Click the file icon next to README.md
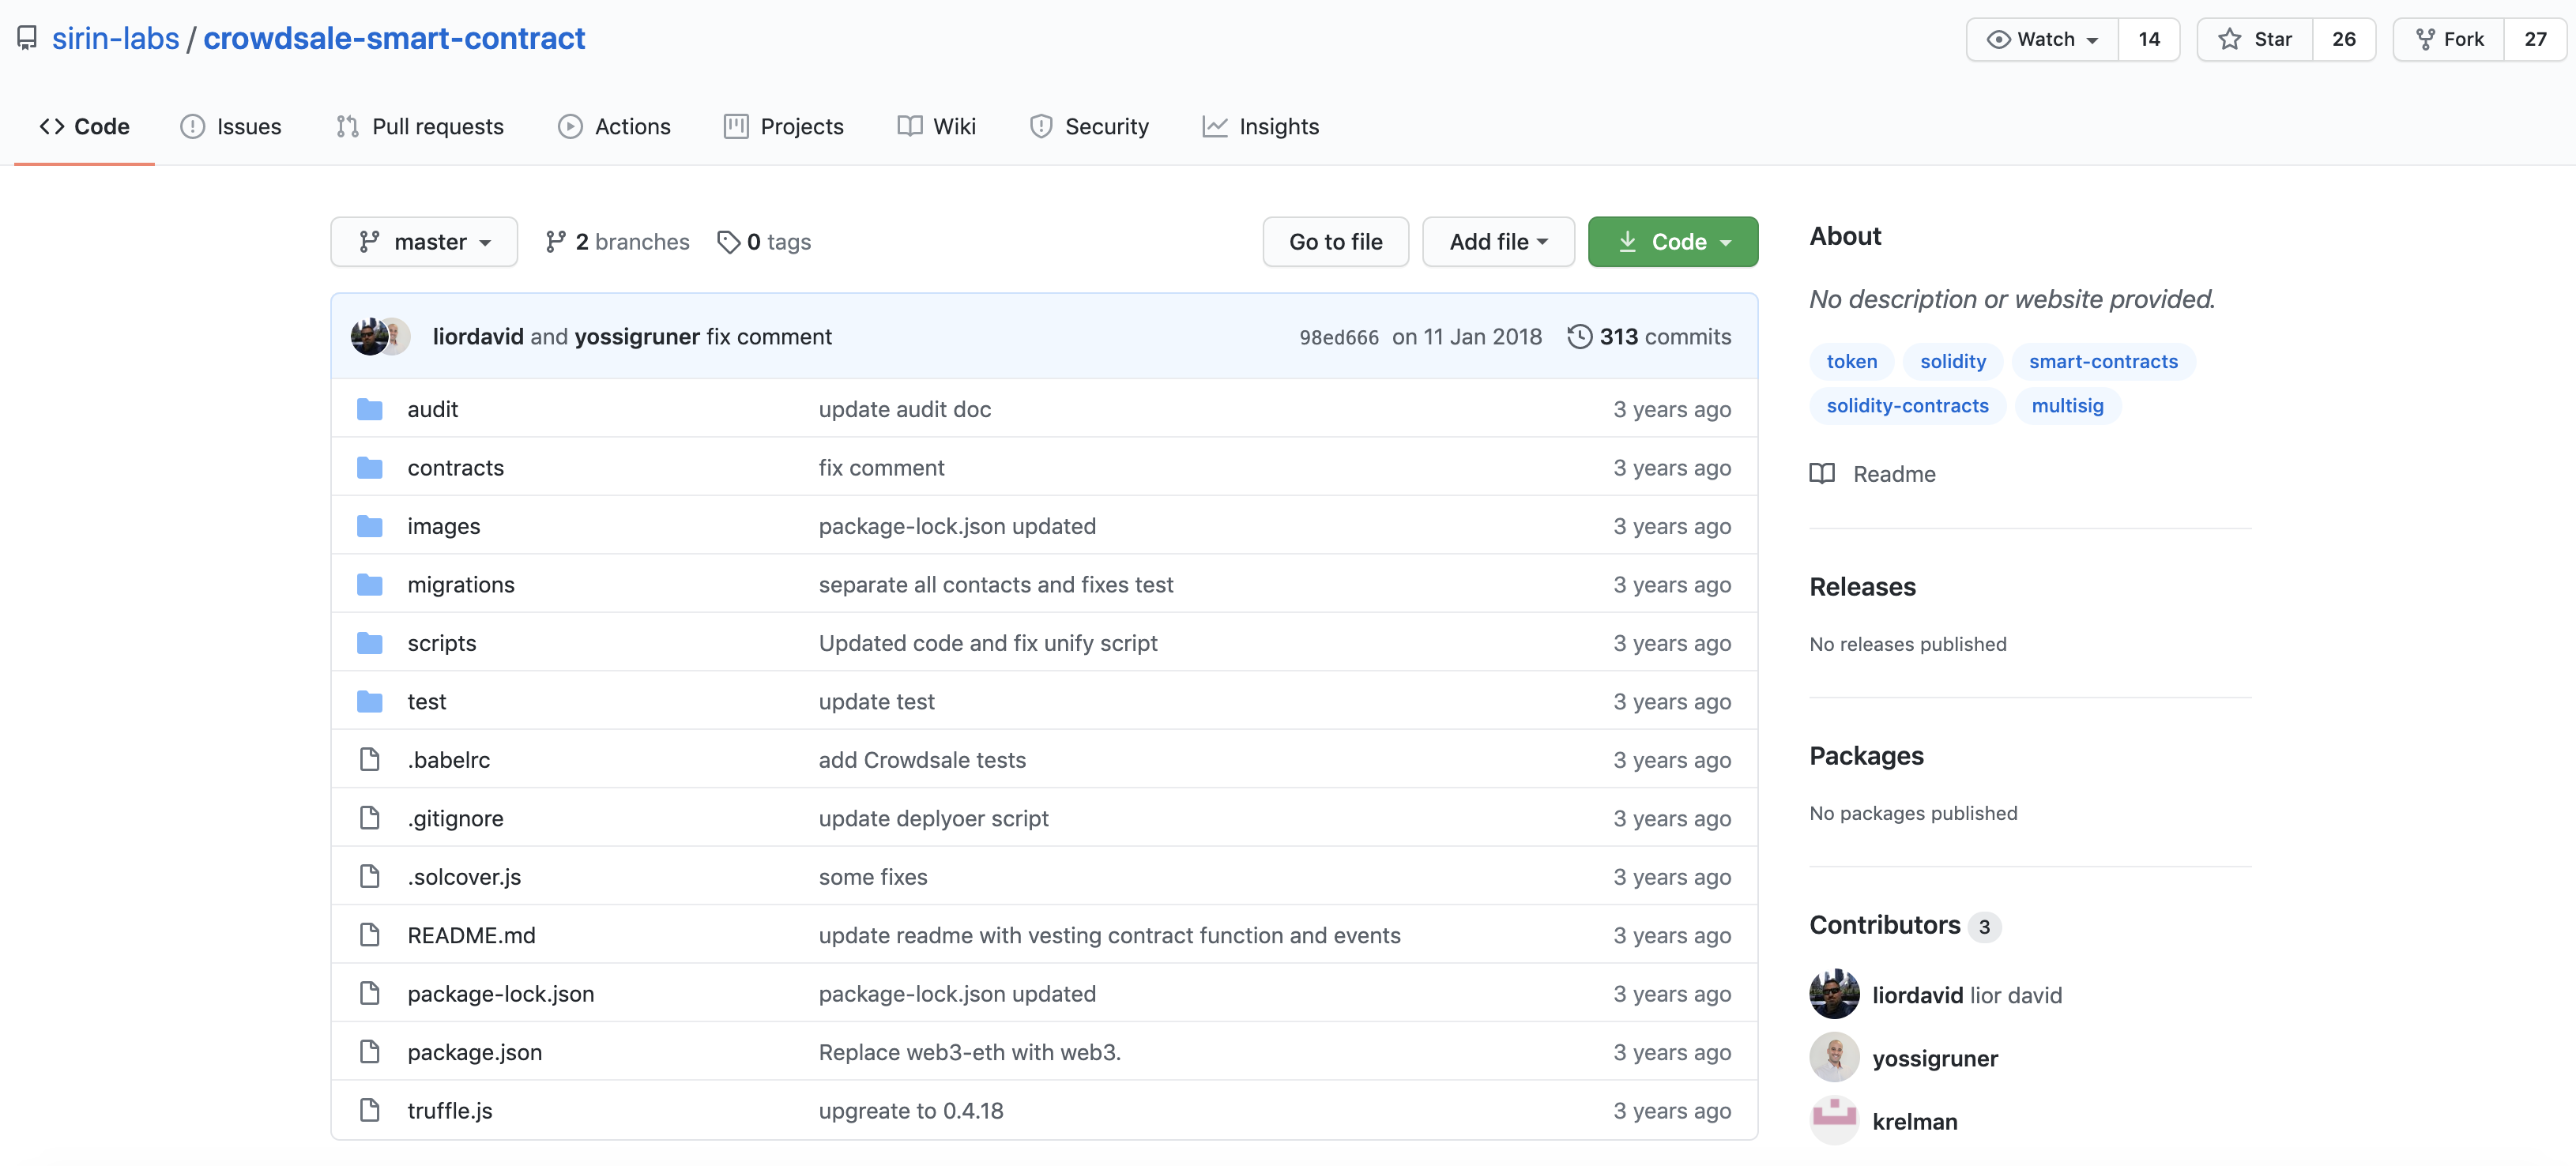 (x=370, y=935)
